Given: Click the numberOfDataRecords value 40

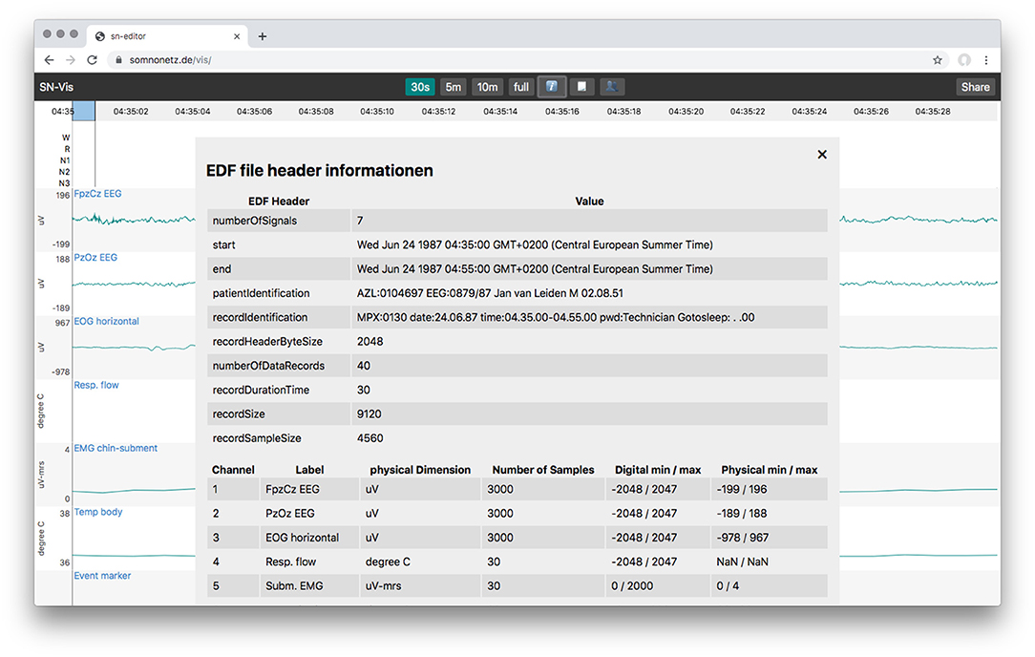Looking at the screenshot, I should tap(364, 366).
